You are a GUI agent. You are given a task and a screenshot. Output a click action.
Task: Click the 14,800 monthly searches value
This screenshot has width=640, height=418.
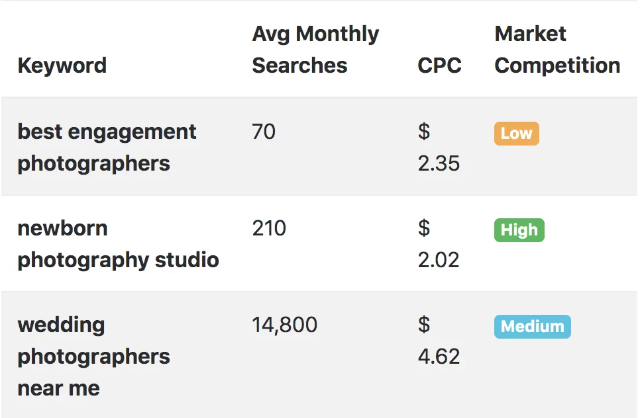284,325
